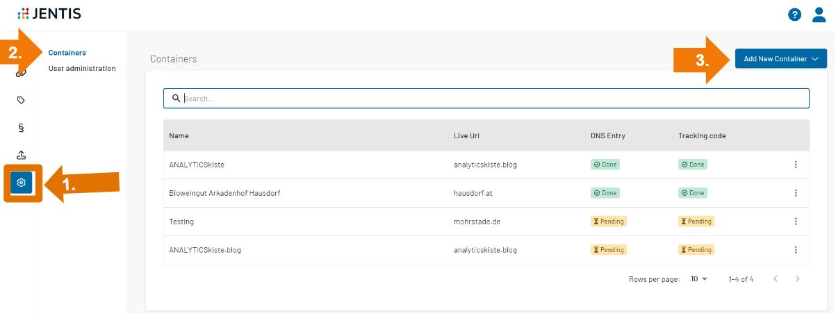Open row menu for Bioweingut Arkadenhof Hausdorf
Viewport: 836px width, 316px height.
(796, 193)
